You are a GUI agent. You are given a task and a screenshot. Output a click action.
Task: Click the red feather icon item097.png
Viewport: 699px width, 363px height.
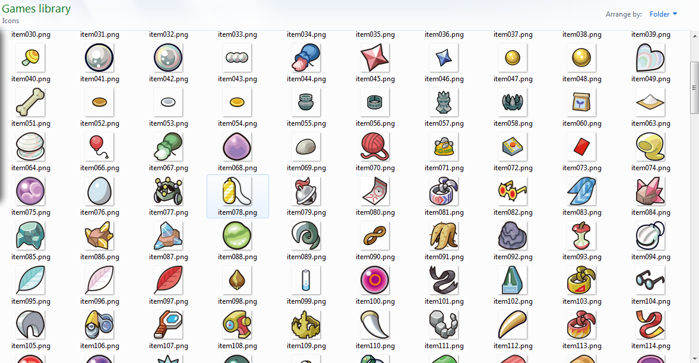click(x=168, y=280)
